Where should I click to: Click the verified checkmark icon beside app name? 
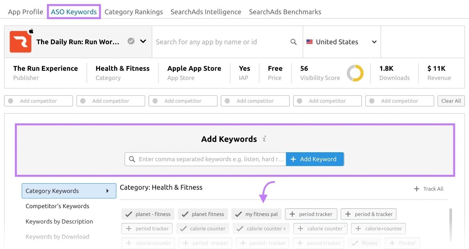tap(131, 41)
